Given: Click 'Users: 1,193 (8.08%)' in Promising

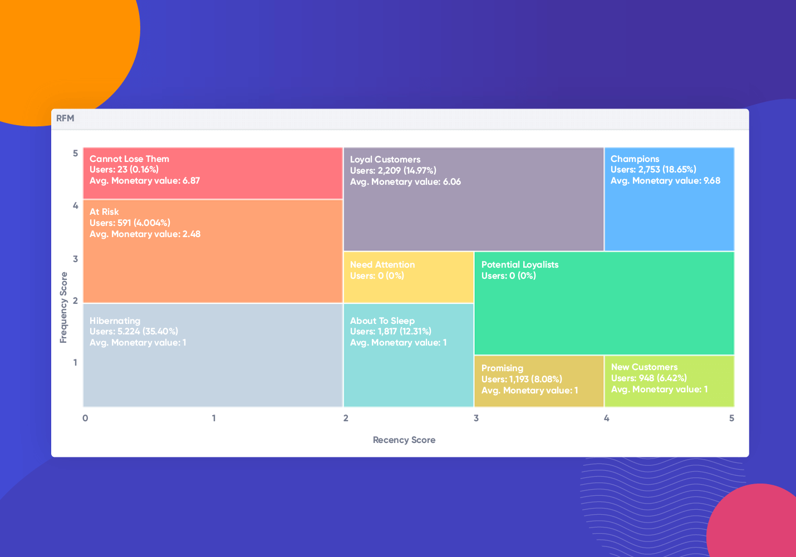Looking at the screenshot, I should coord(522,379).
